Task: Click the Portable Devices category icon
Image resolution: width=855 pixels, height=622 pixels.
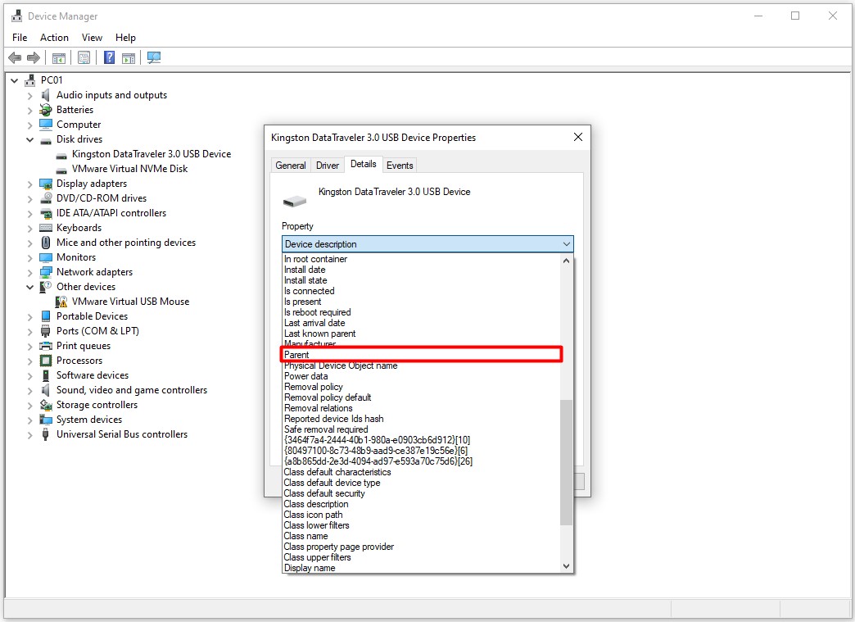Action: coord(46,316)
